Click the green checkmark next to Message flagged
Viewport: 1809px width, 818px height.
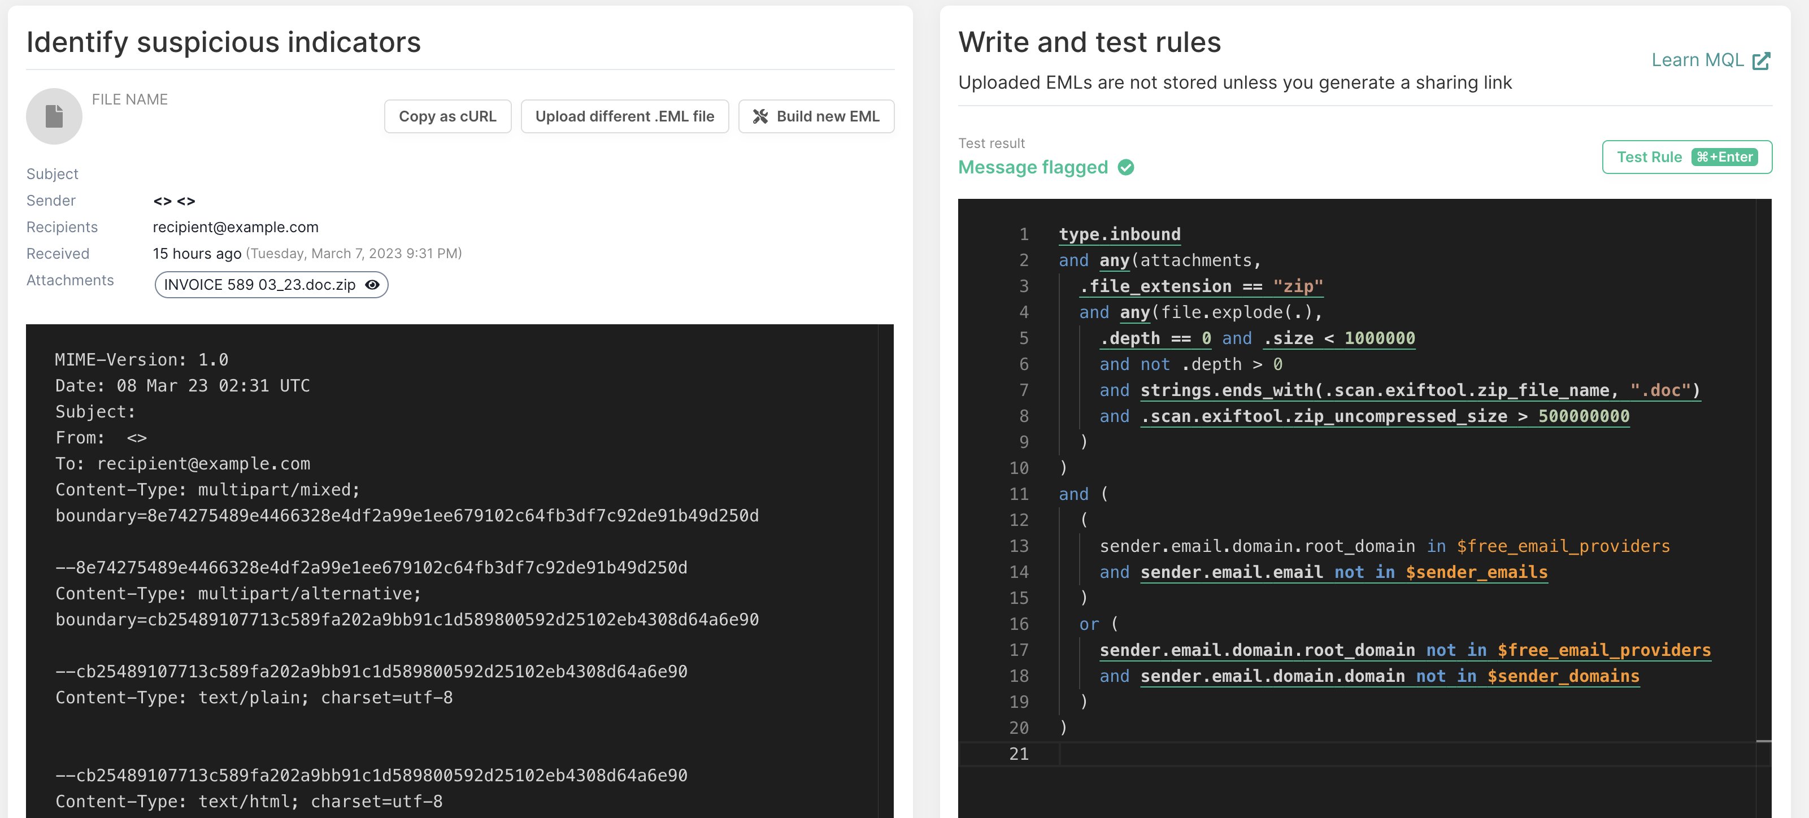(1127, 167)
